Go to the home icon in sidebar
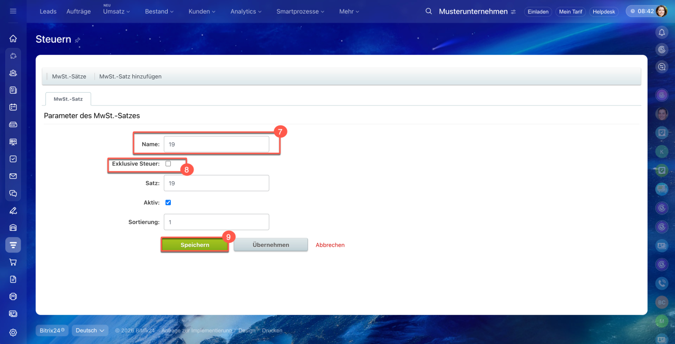The width and height of the screenshot is (675, 344). pyautogui.click(x=13, y=38)
